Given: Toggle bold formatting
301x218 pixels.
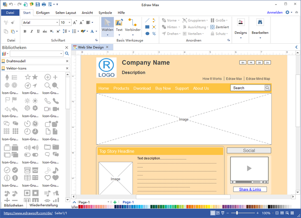Looking at the screenshot, I should [25, 31].
